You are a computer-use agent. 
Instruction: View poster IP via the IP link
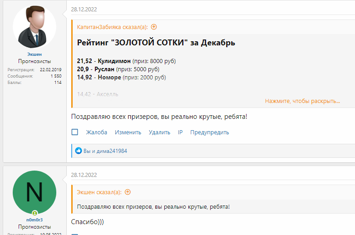tap(180, 132)
